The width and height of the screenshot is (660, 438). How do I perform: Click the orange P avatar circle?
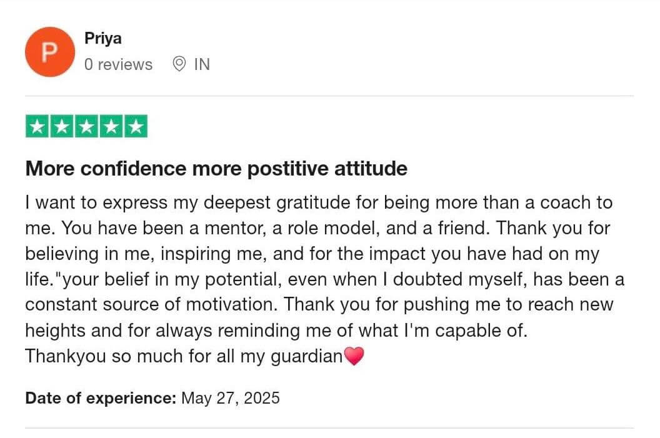pos(49,52)
